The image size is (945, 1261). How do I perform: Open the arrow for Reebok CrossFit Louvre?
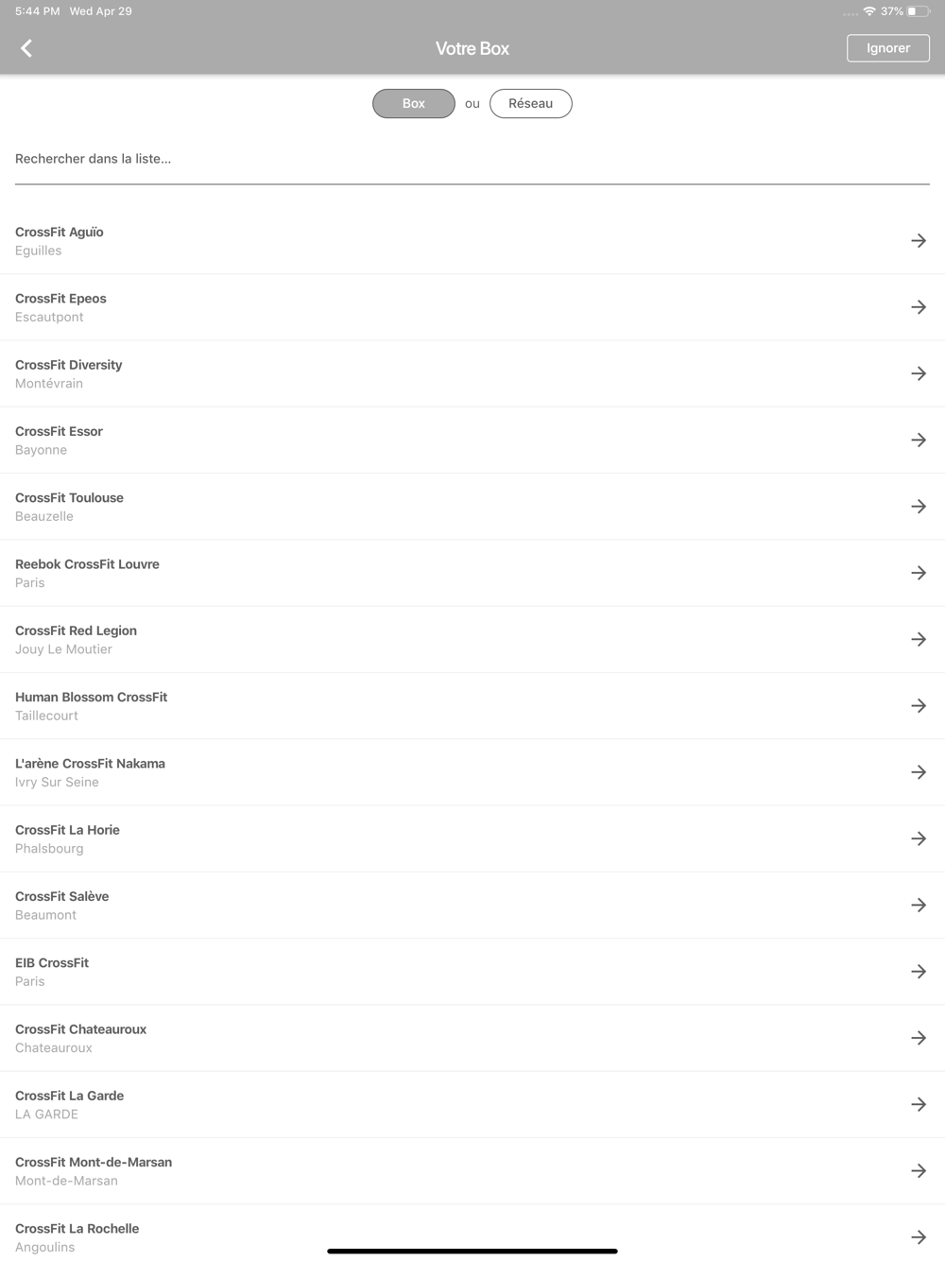coord(919,573)
